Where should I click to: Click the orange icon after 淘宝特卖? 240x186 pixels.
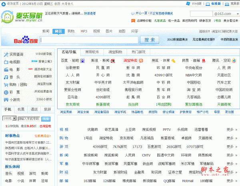[141, 61]
